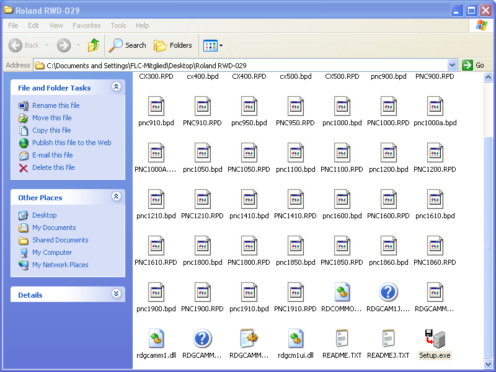Click the Forward navigation arrow
The image size is (496, 372).
coord(64,45)
